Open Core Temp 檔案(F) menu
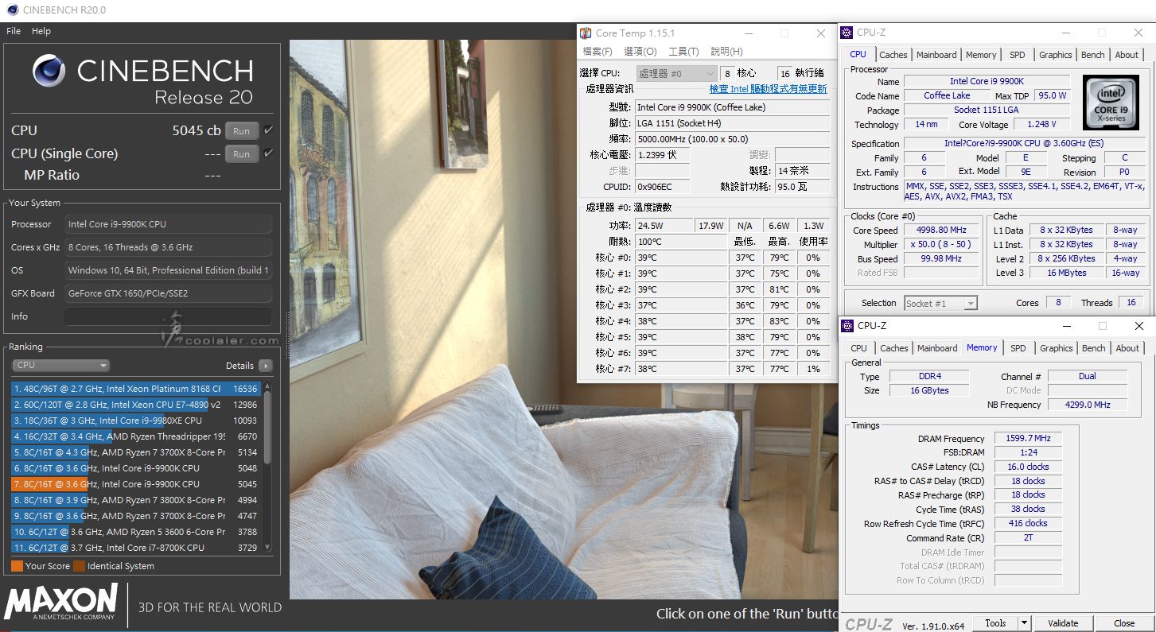Screen dimensions: 1156x632 (x=597, y=52)
